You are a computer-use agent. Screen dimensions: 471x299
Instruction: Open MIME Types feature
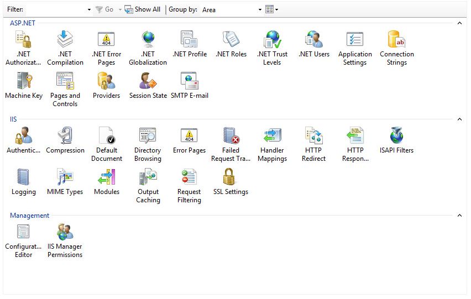coord(65,182)
